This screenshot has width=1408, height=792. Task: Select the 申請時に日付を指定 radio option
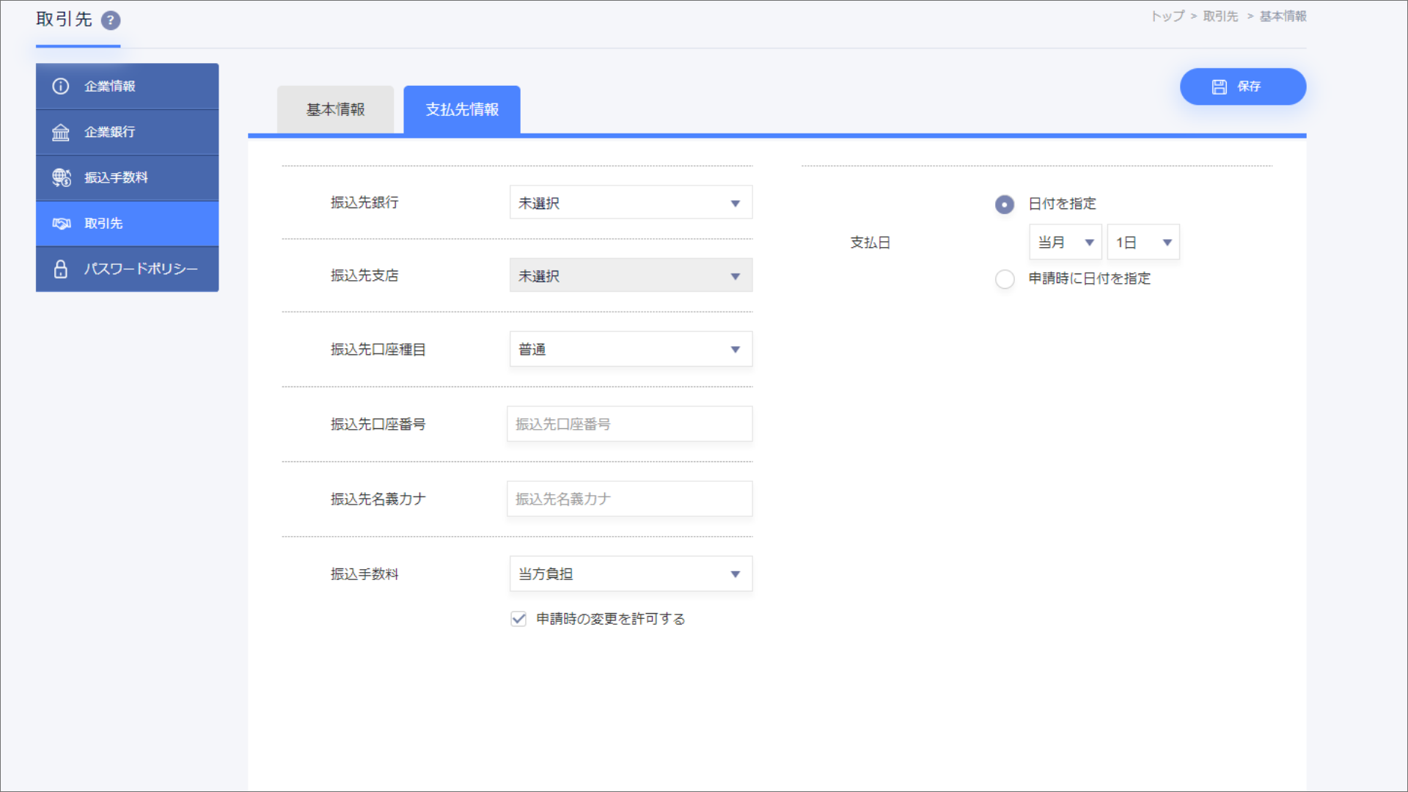[x=1005, y=279]
